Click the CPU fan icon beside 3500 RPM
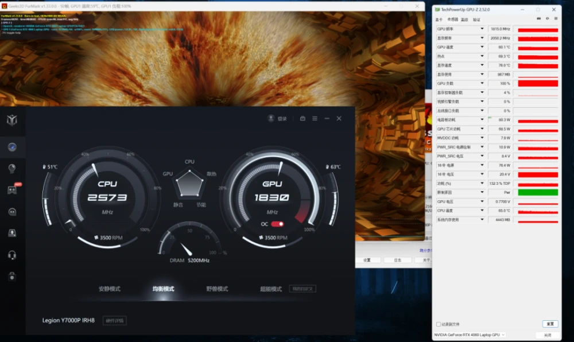This screenshot has height=342, width=574. pos(96,238)
